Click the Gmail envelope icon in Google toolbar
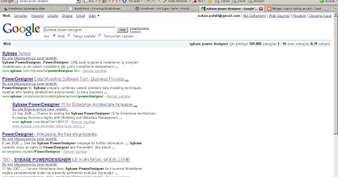Image resolution: width=338 pixels, height=177 pixels. pos(115,1)
